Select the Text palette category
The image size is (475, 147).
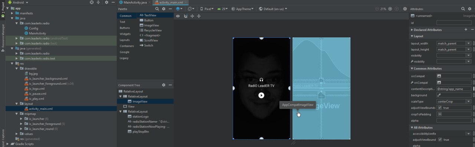122,22
